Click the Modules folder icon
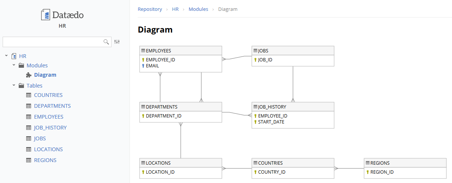The width and height of the screenshot is (452, 183). click(x=21, y=65)
